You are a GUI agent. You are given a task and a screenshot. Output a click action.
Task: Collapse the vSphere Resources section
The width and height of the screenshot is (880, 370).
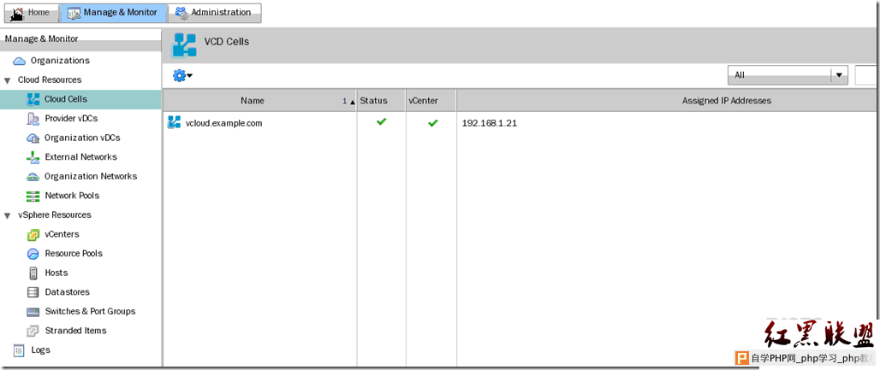(8, 215)
